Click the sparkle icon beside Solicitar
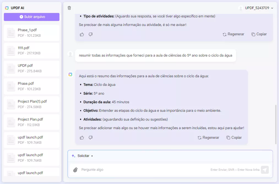The image size is (279, 184). tap(73, 156)
